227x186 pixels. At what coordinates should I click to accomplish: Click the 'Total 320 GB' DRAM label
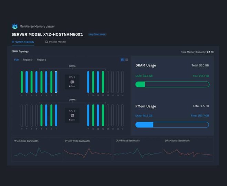click(x=200, y=65)
